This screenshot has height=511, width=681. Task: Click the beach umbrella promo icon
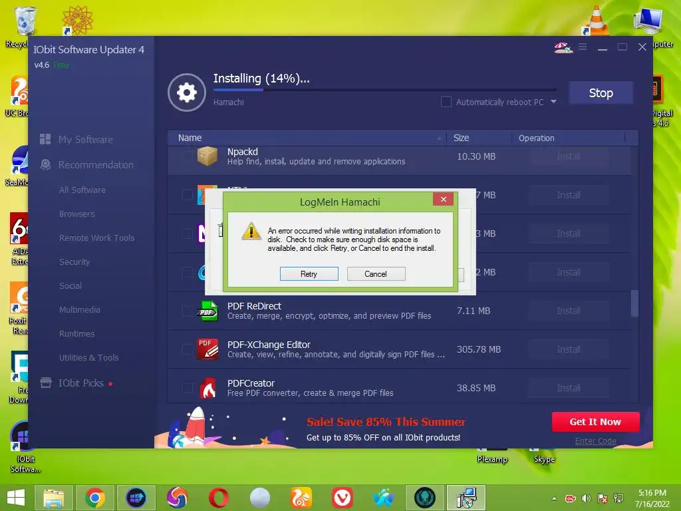tap(563, 47)
